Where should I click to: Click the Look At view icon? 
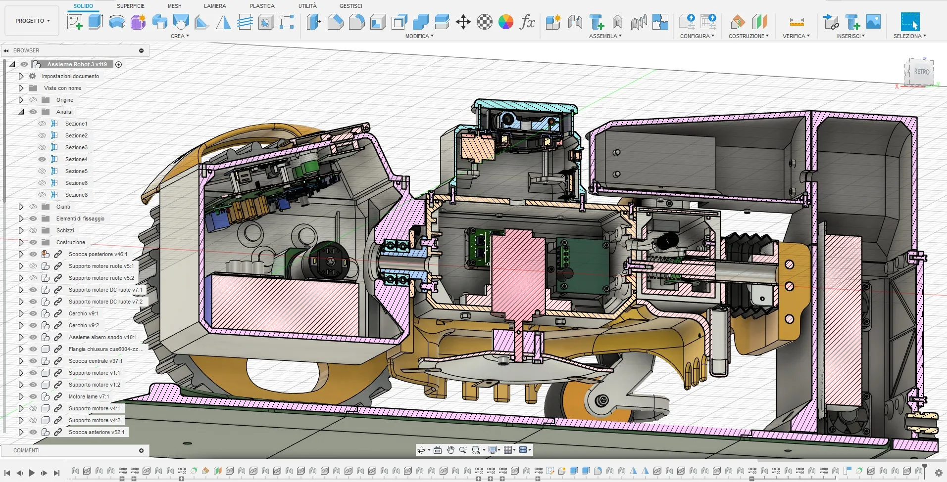(437, 450)
